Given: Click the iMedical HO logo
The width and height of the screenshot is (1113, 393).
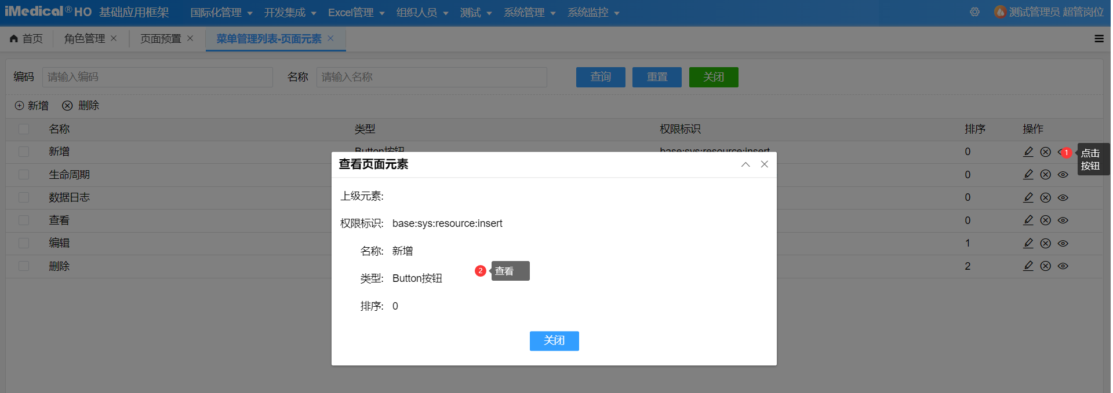Looking at the screenshot, I should [48, 12].
